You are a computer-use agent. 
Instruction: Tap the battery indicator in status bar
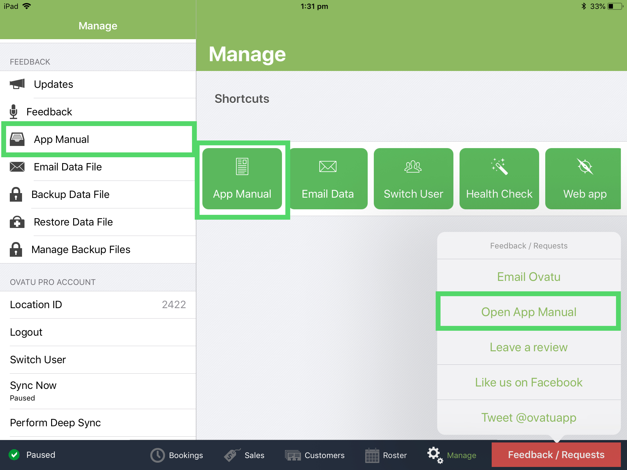pos(616,6)
